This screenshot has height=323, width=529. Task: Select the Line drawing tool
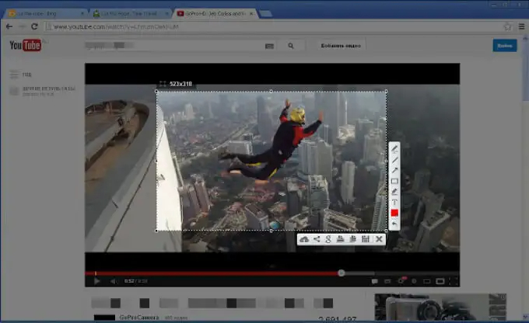(394, 159)
